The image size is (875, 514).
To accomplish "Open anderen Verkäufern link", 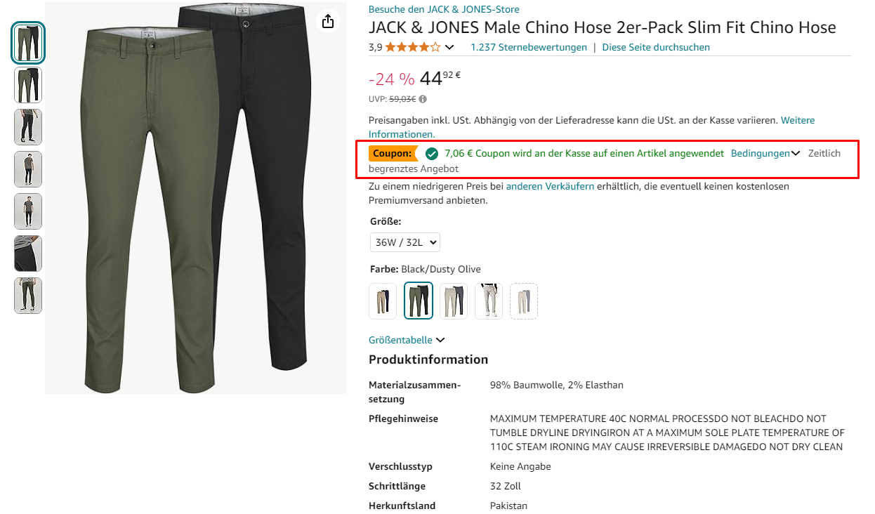I will pos(550,186).
